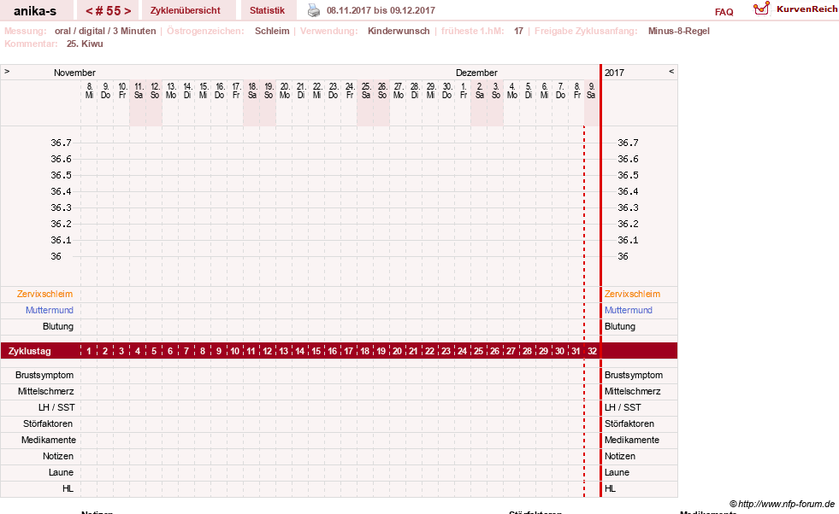The height and width of the screenshot is (514, 839).
Task: Click the Schleim Östrogenzeichen value
Action: (x=272, y=31)
